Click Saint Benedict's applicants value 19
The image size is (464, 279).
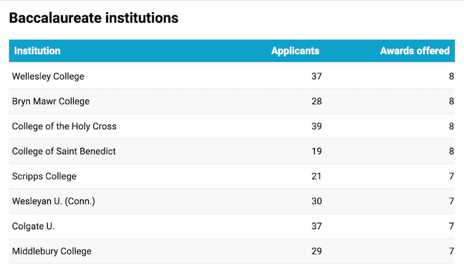316,151
